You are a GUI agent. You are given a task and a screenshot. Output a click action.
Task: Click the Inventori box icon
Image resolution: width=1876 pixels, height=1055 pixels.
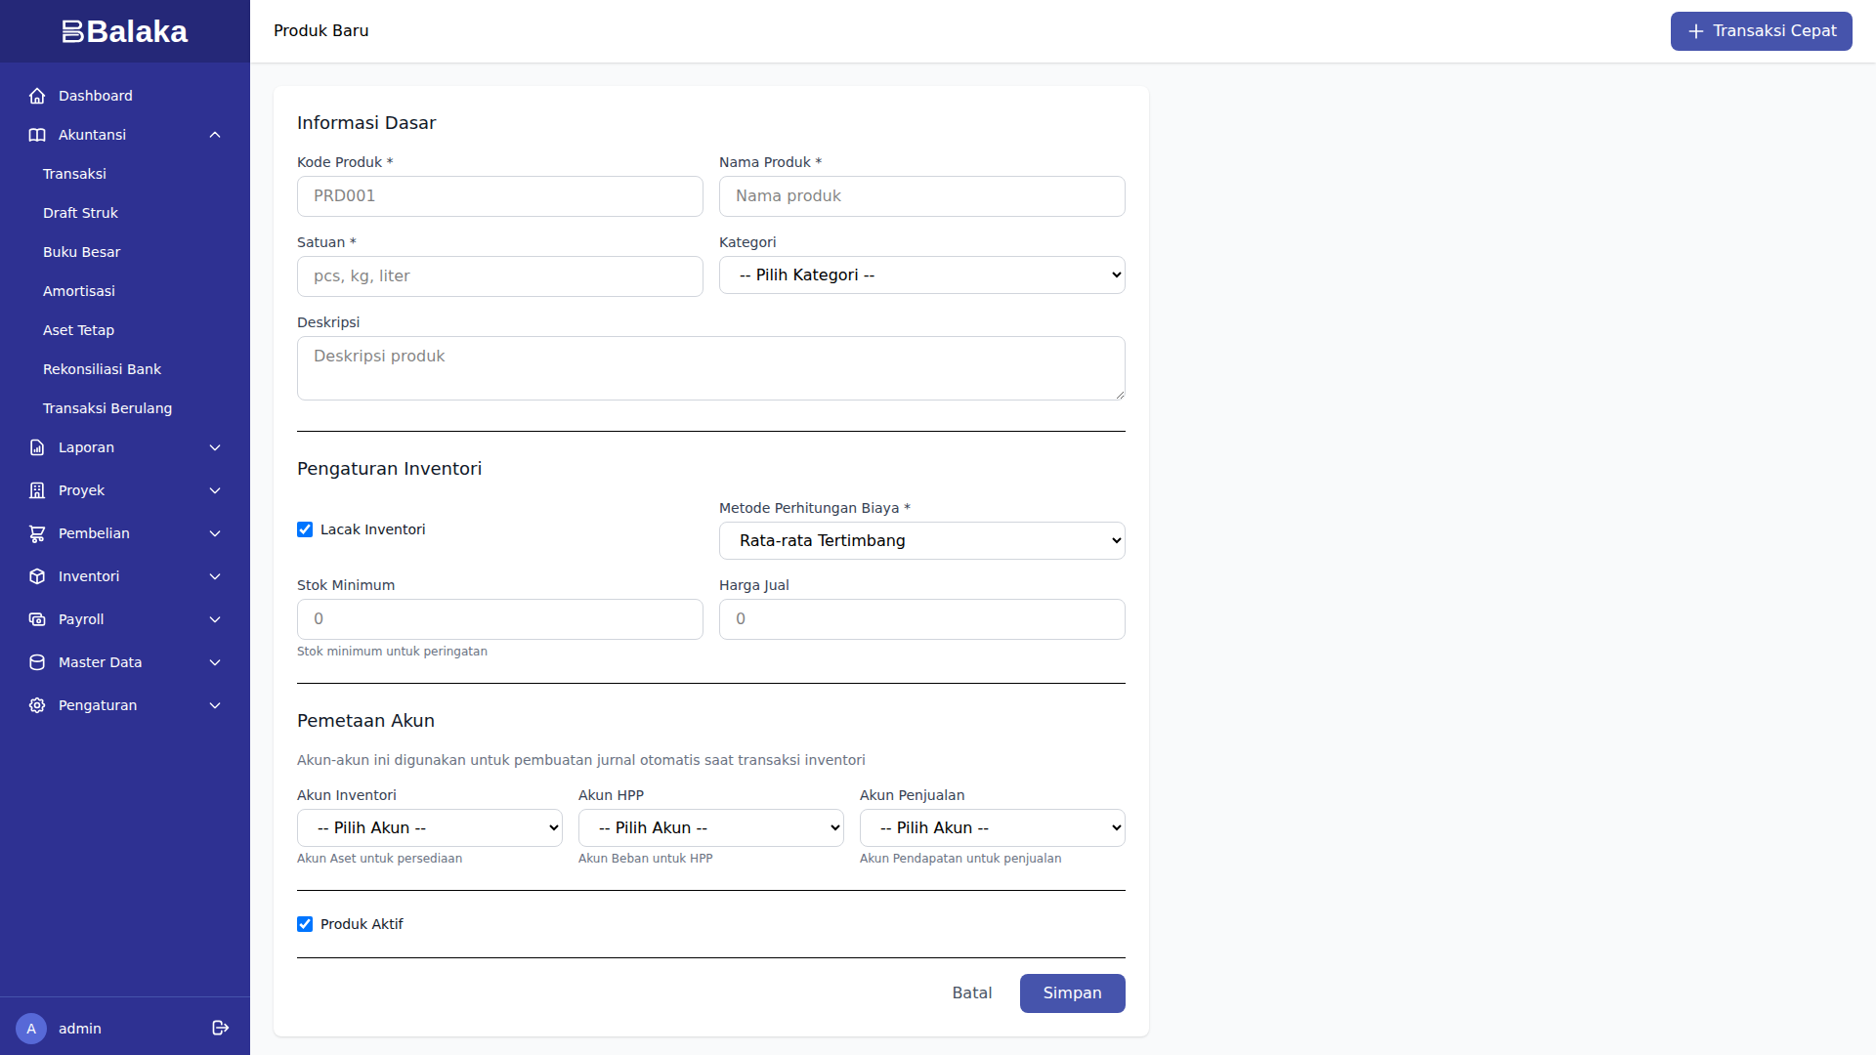37,576
